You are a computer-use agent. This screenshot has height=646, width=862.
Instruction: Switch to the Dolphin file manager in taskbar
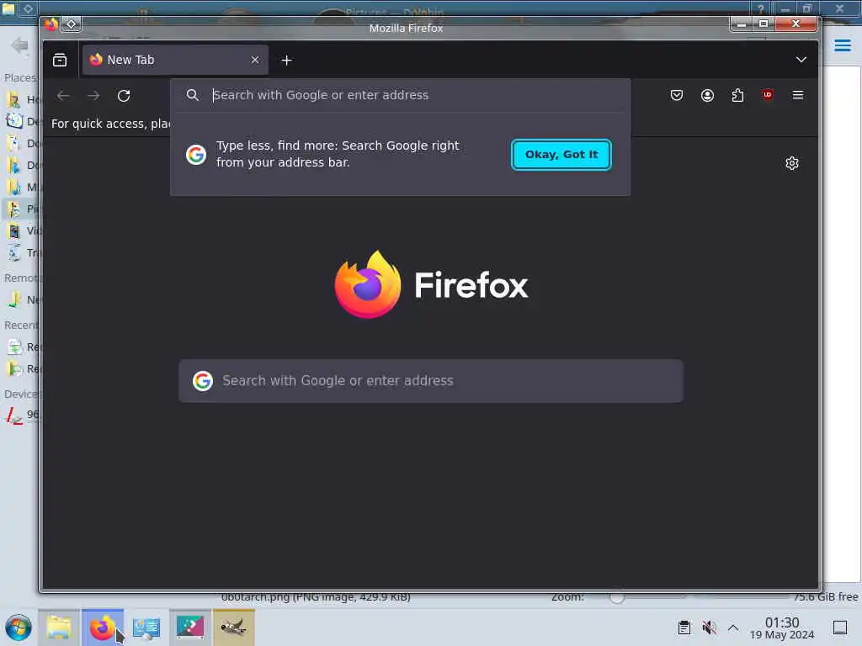[x=59, y=627]
